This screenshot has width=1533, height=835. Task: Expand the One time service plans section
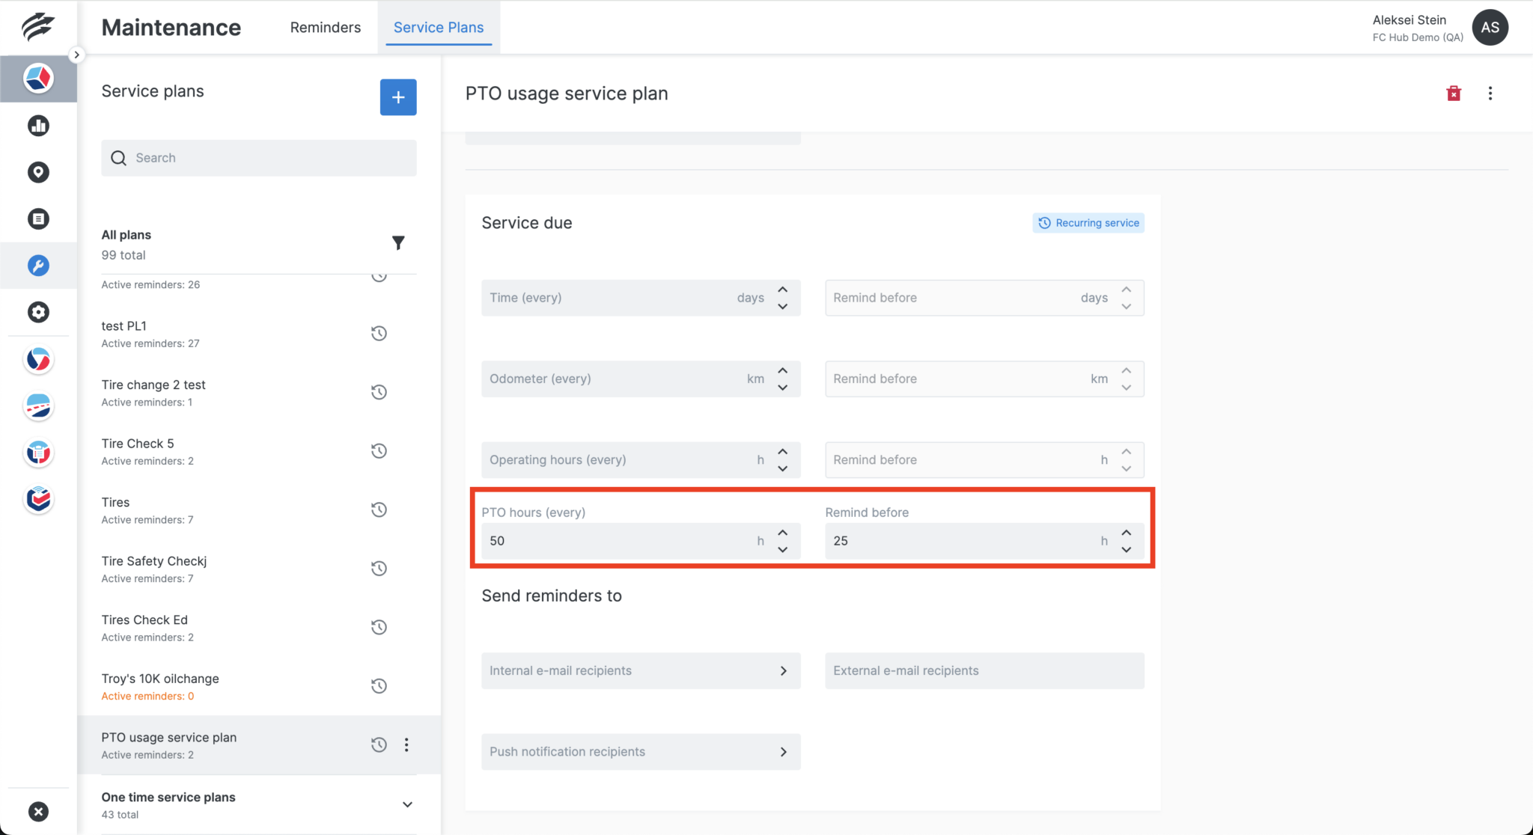[407, 804]
